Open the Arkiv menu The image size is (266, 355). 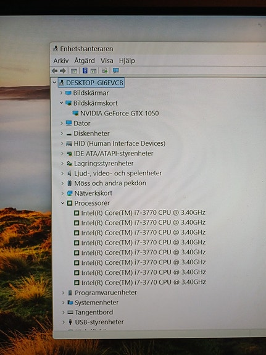[x=61, y=61]
